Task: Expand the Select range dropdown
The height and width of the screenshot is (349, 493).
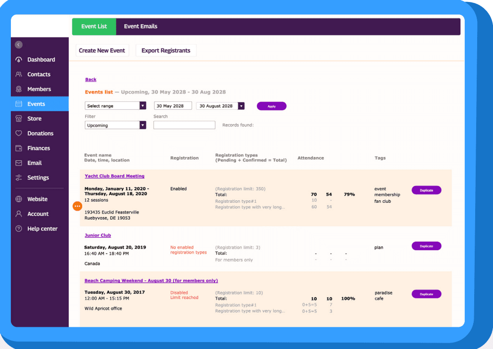Action: tap(143, 106)
